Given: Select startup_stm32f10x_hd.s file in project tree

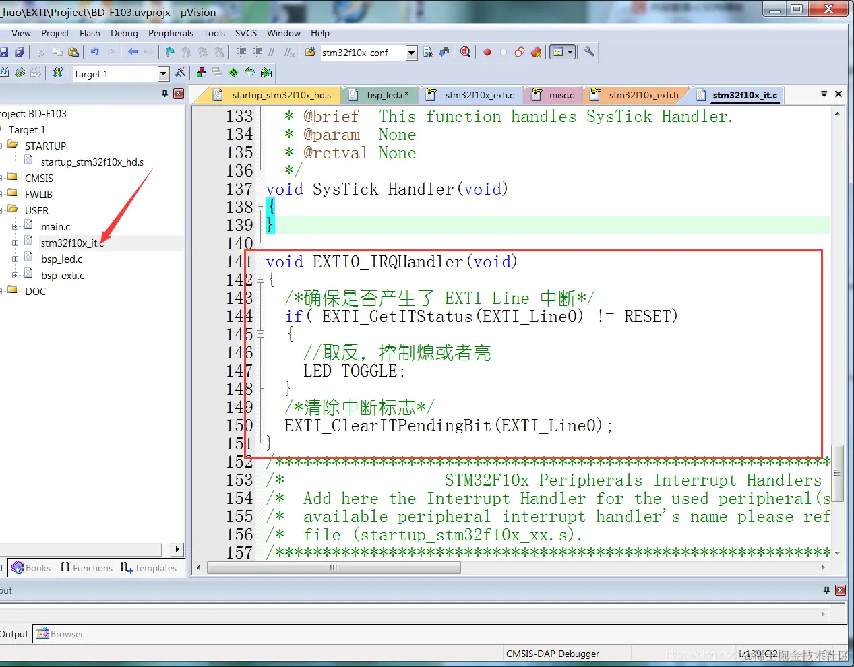Looking at the screenshot, I should coord(92,162).
